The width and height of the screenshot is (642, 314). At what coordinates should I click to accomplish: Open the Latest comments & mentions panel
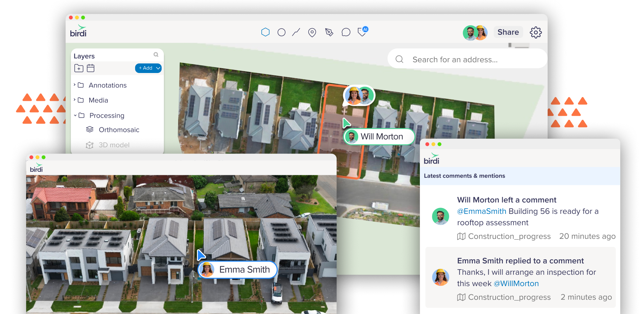[x=464, y=176]
